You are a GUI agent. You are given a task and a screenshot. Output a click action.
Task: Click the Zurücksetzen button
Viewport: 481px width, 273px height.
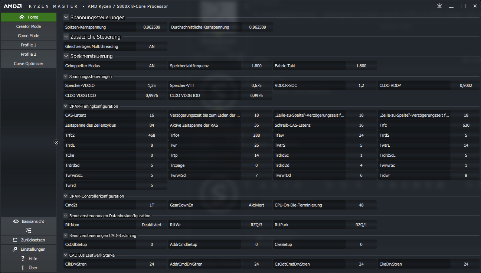coord(28,240)
